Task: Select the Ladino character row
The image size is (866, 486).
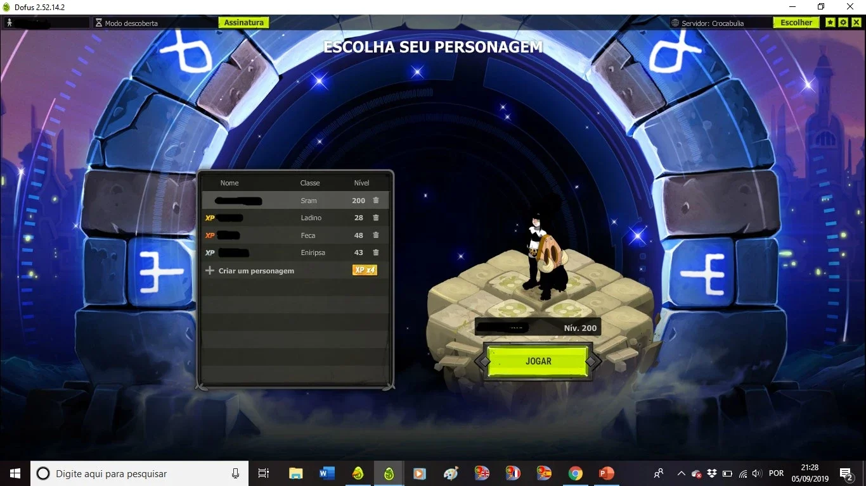Action: tap(295, 218)
